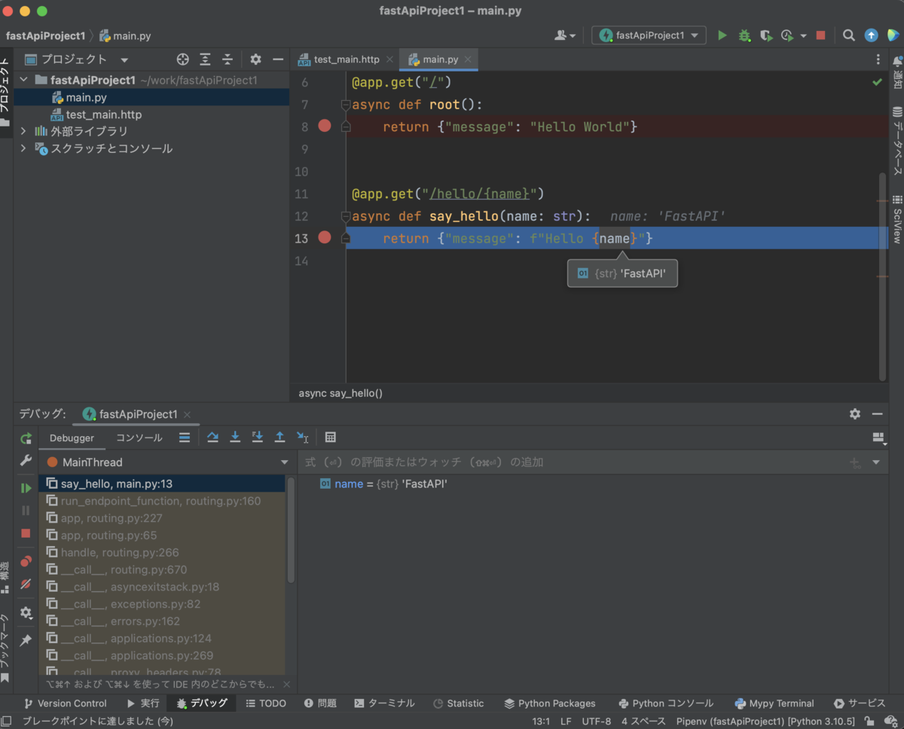Open the ターミナル tool window
The height and width of the screenshot is (729, 904).
(384, 703)
